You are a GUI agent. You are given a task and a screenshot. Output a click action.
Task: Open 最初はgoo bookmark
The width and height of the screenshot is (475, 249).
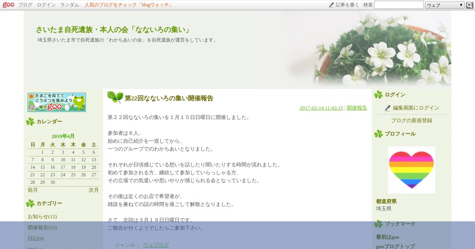click(388, 237)
